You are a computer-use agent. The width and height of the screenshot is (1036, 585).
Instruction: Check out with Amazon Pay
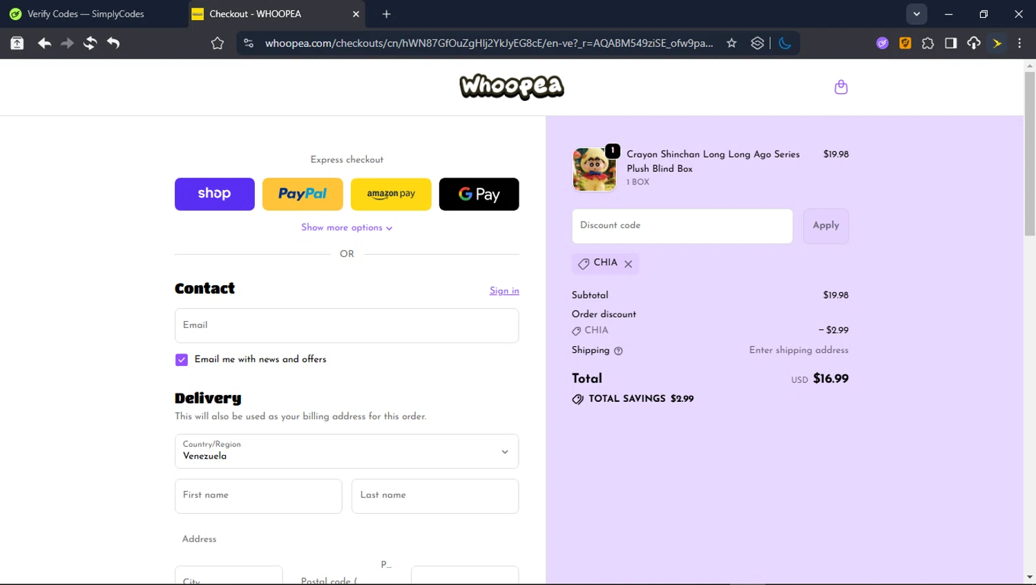[391, 194]
